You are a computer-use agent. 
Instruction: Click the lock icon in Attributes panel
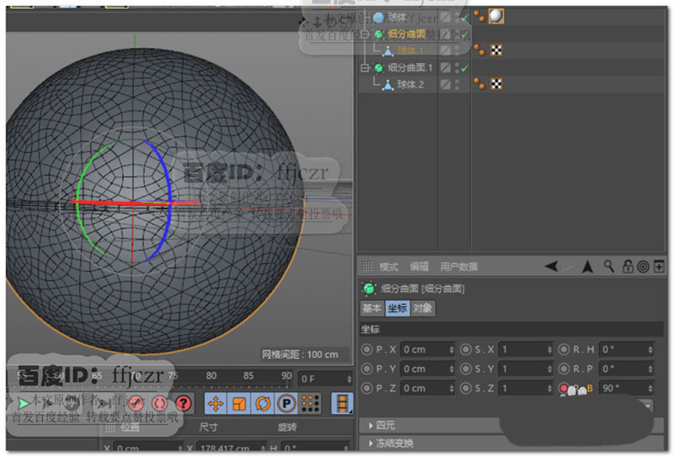point(628,267)
